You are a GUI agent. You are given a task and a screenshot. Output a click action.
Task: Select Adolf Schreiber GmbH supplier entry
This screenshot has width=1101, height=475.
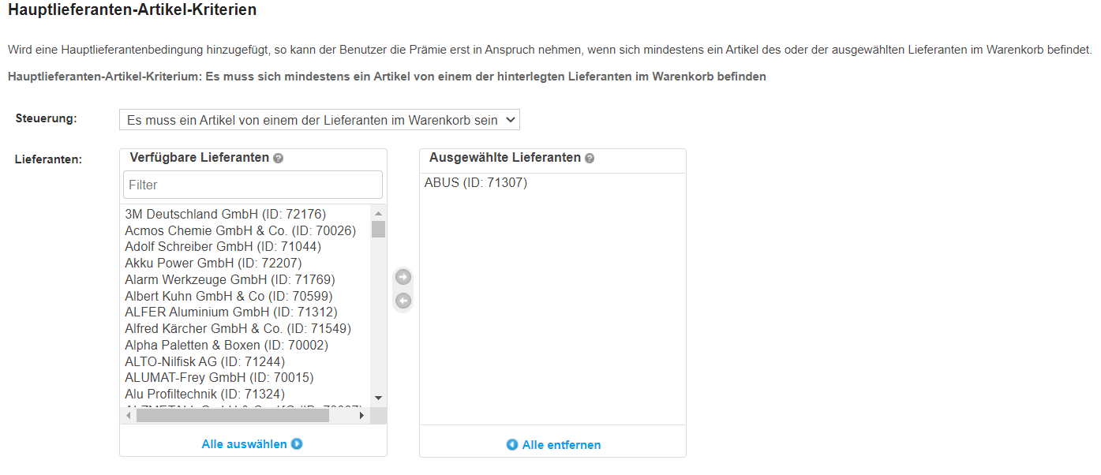(223, 246)
